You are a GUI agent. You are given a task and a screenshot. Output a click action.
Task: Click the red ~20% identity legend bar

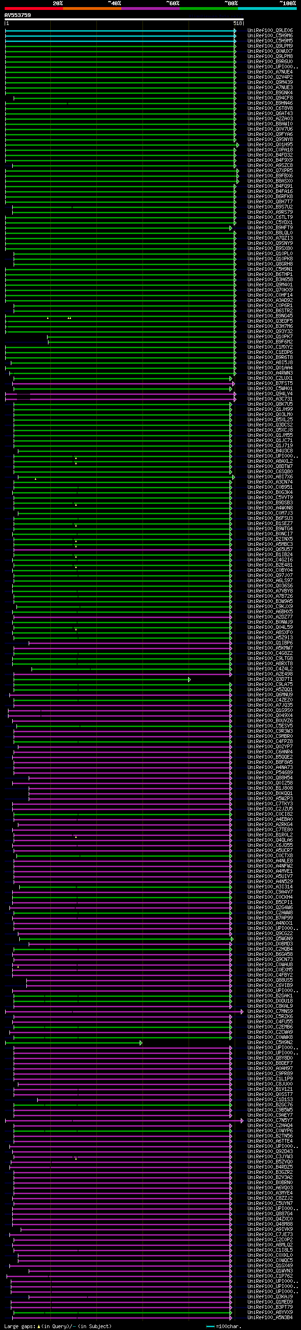(x=33, y=8)
